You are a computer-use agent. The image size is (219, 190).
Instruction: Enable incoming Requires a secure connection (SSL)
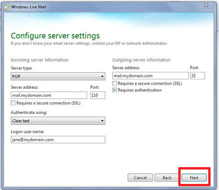point(13,103)
